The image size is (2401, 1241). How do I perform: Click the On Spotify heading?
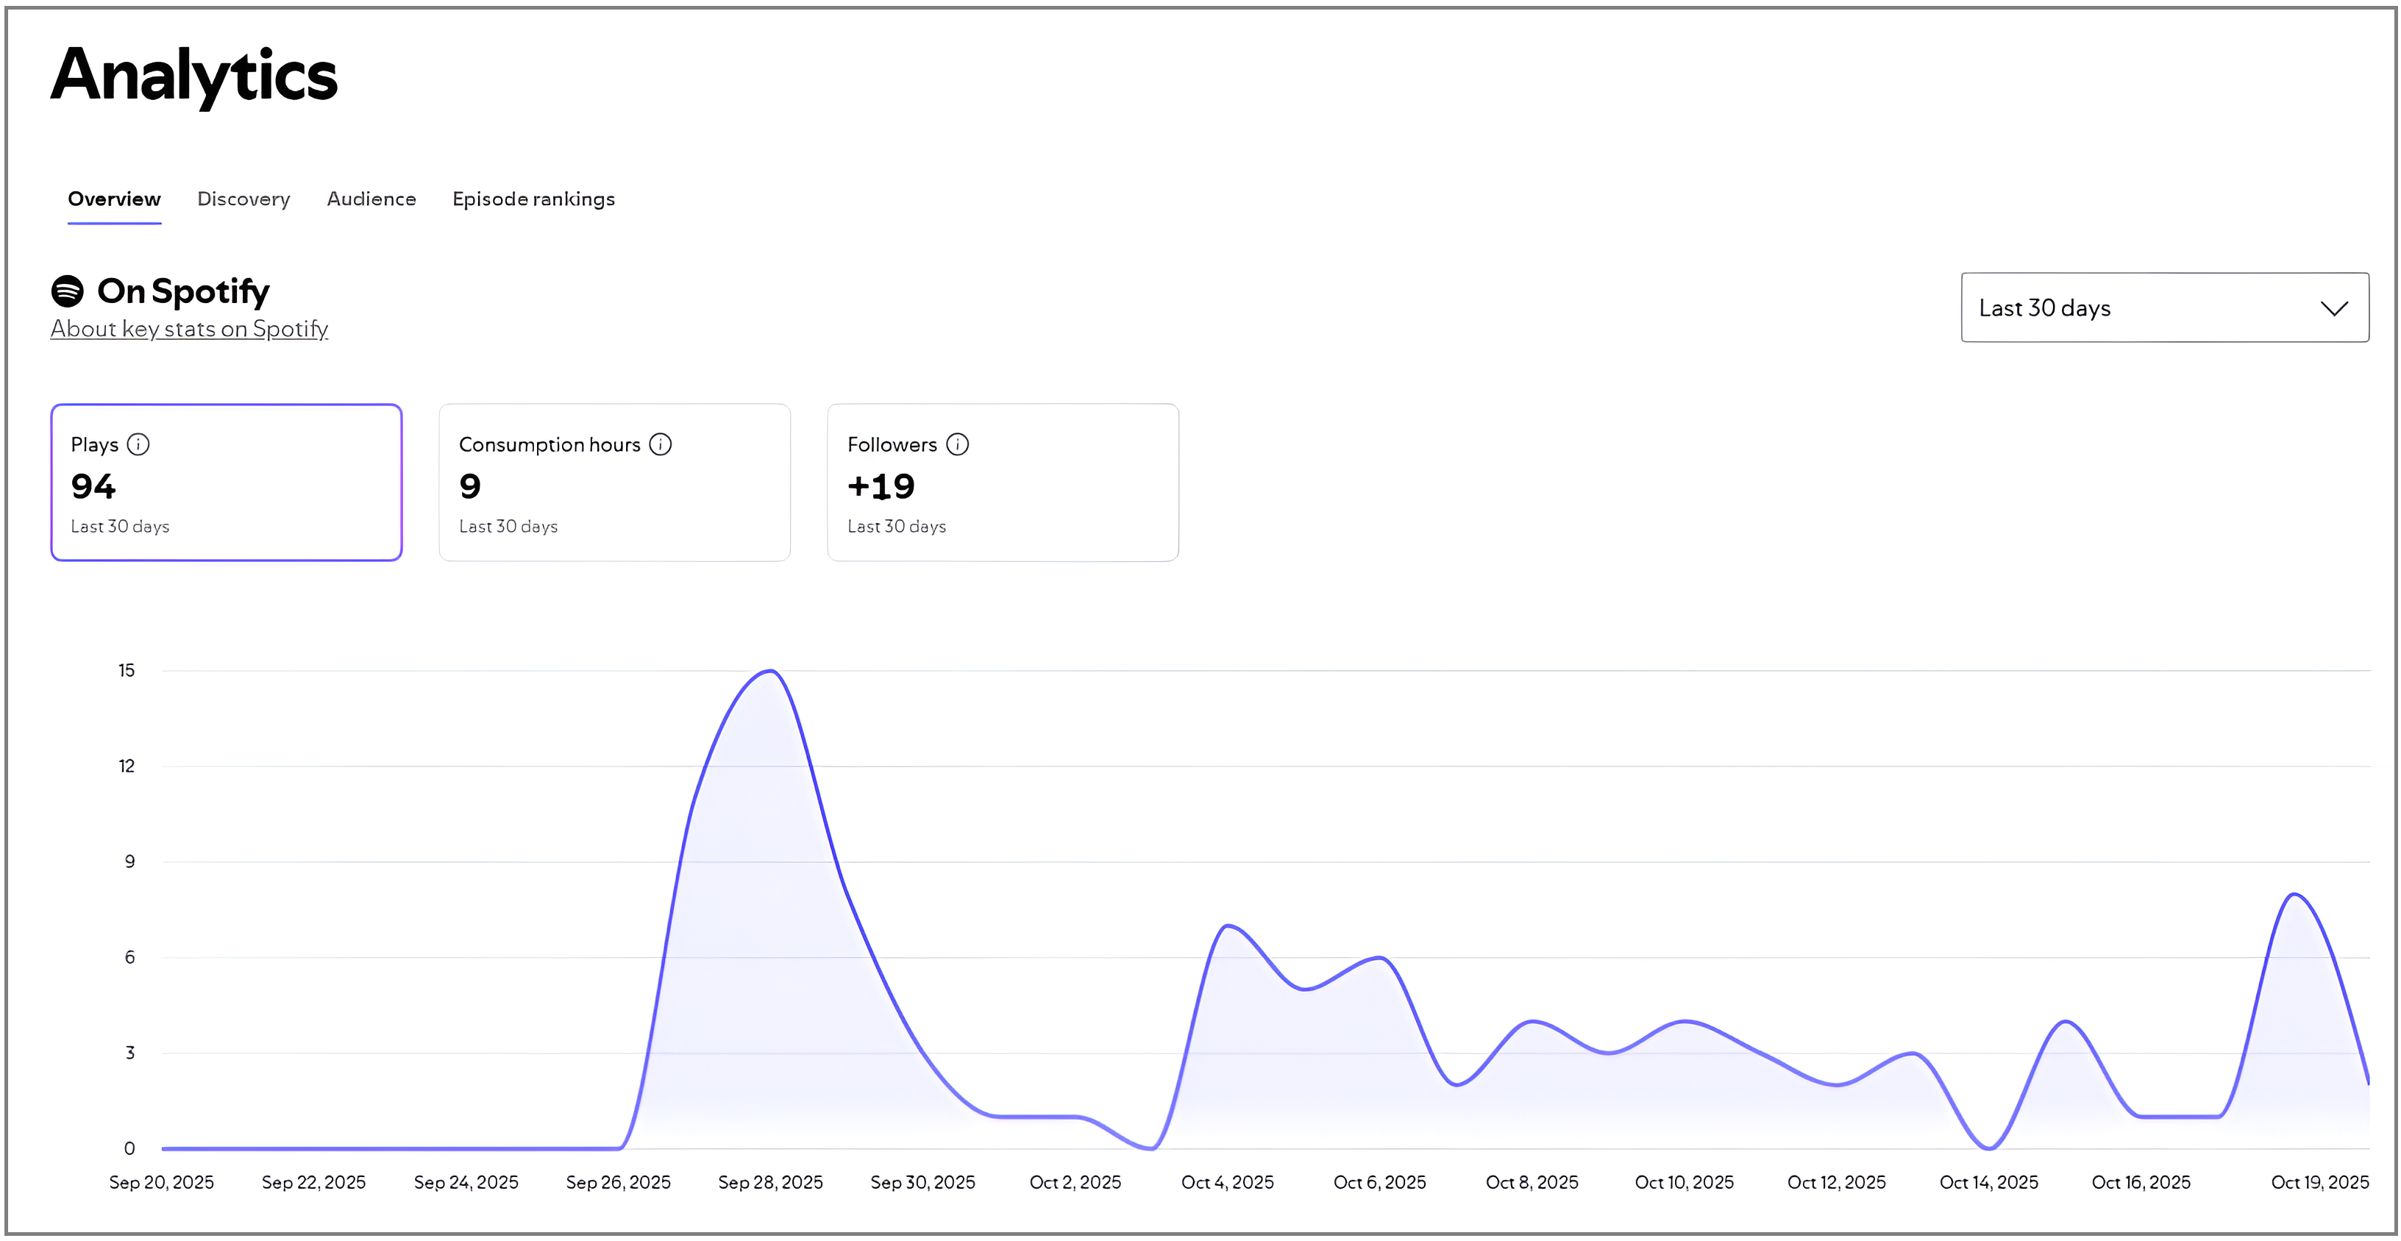(x=184, y=291)
